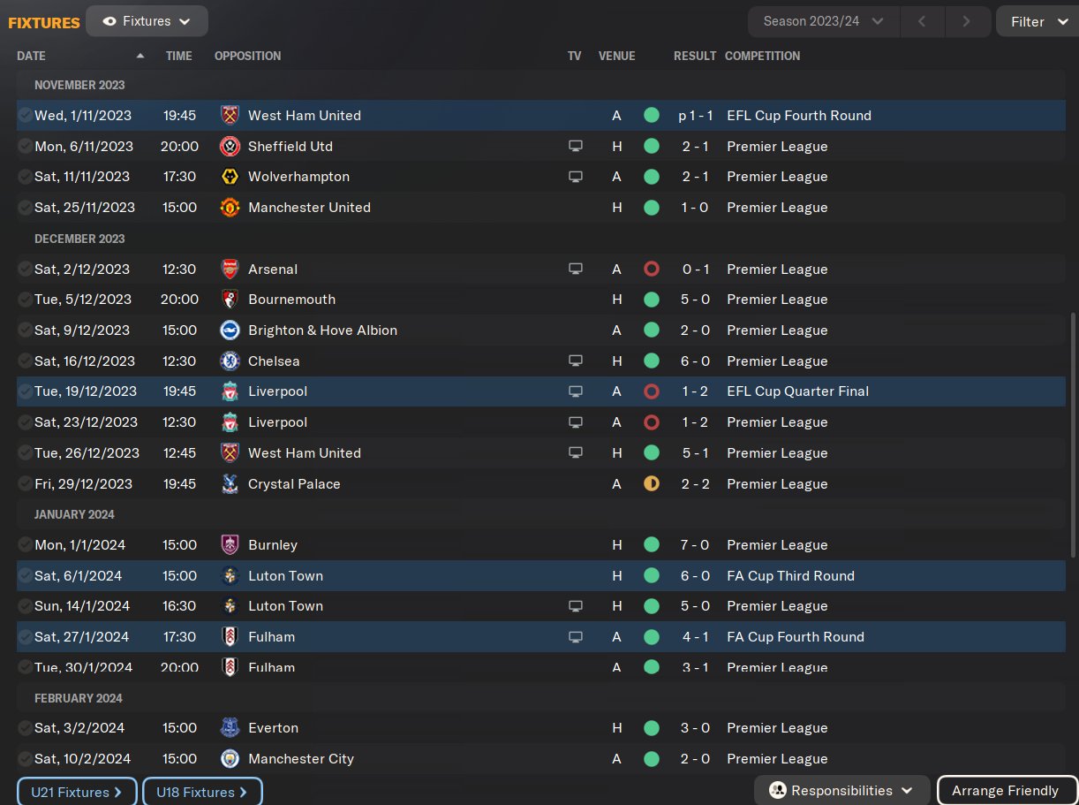Click the Arrange Friendly button
Viewport: 1079px width, 805px height.
coord(1005,791)
